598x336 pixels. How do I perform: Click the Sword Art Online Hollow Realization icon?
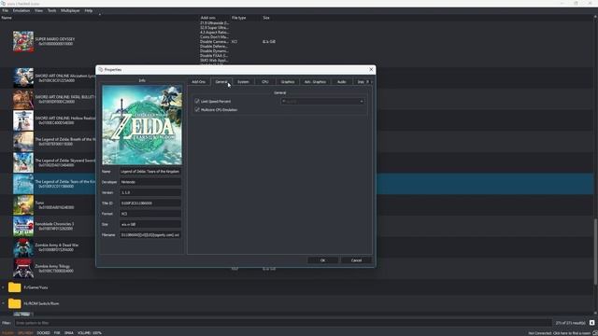pyautogui.click(x=23, y=120)
